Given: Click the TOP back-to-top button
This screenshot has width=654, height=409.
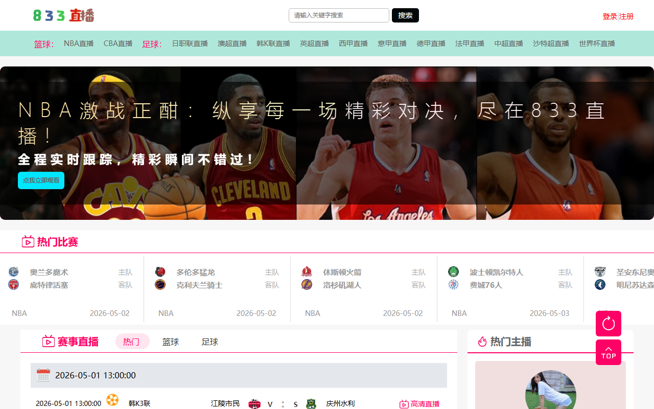Looking at the screenshot, I should coord(609,352).
